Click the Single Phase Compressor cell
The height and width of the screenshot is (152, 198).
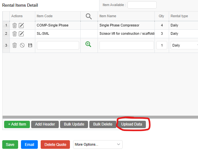(x=126, y=25)
